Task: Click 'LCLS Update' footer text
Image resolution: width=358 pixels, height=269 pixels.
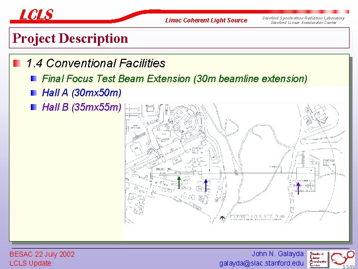Action: click(x=30, y=263)
